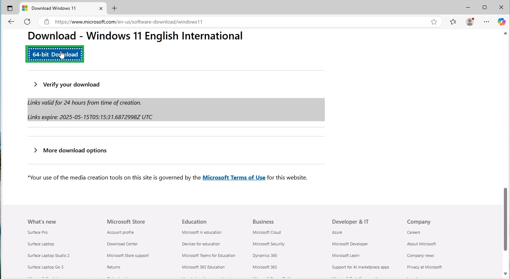Expand More download options section
Screen dimensions: 510x279
point(74,150)
